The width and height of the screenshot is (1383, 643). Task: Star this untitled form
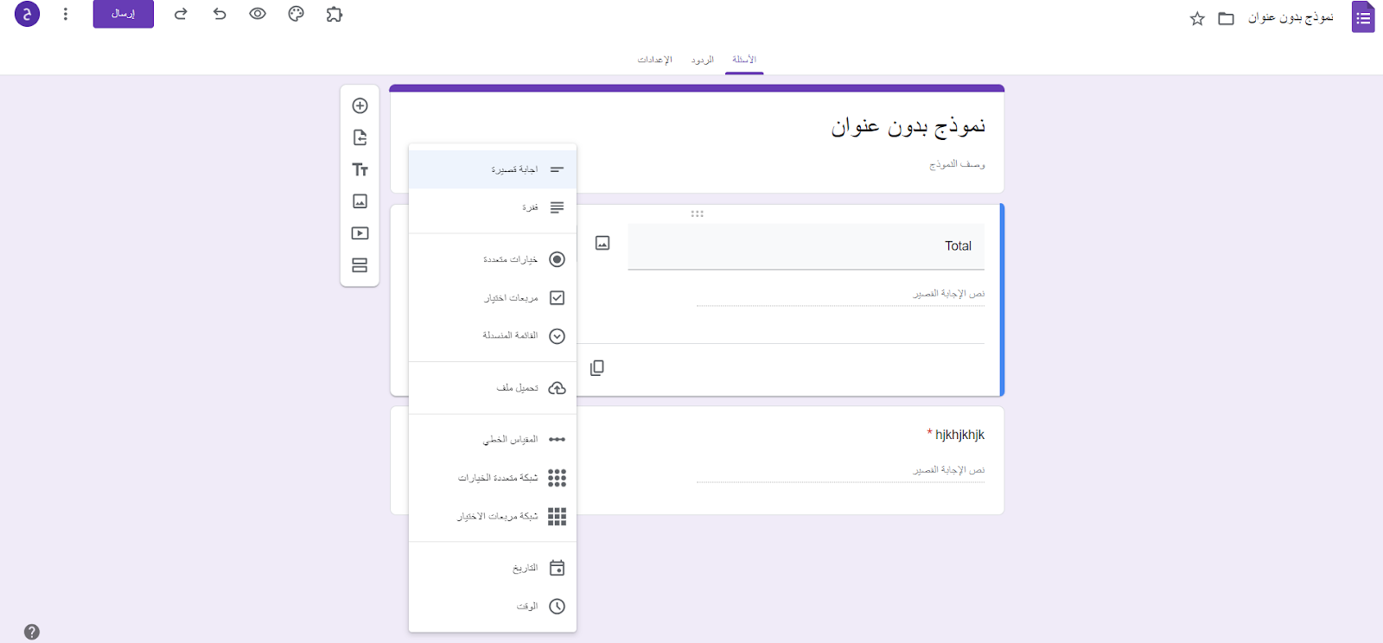1197,18
